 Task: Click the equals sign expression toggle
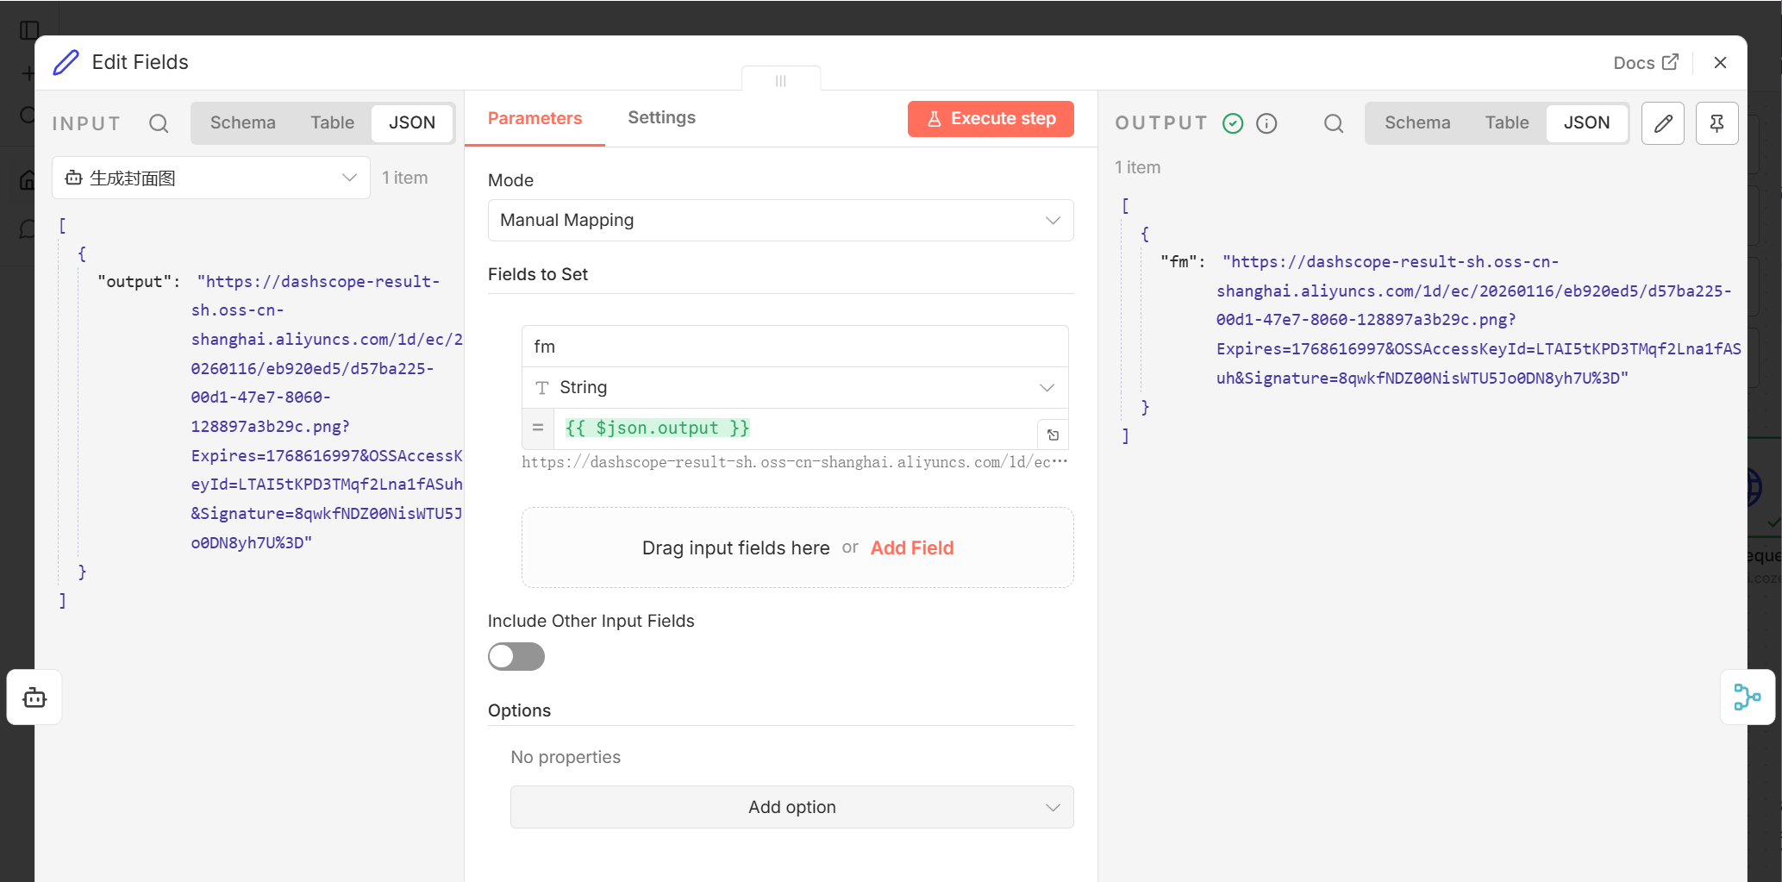(x=538, y=428)
